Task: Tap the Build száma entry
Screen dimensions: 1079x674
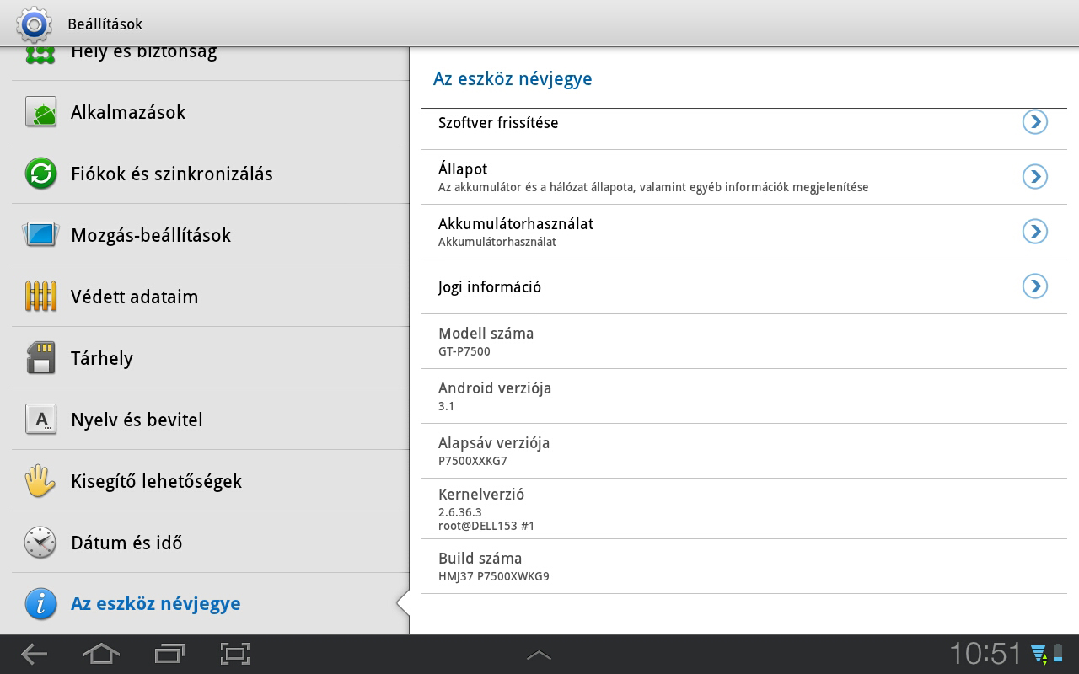Action: pos(744,567)
